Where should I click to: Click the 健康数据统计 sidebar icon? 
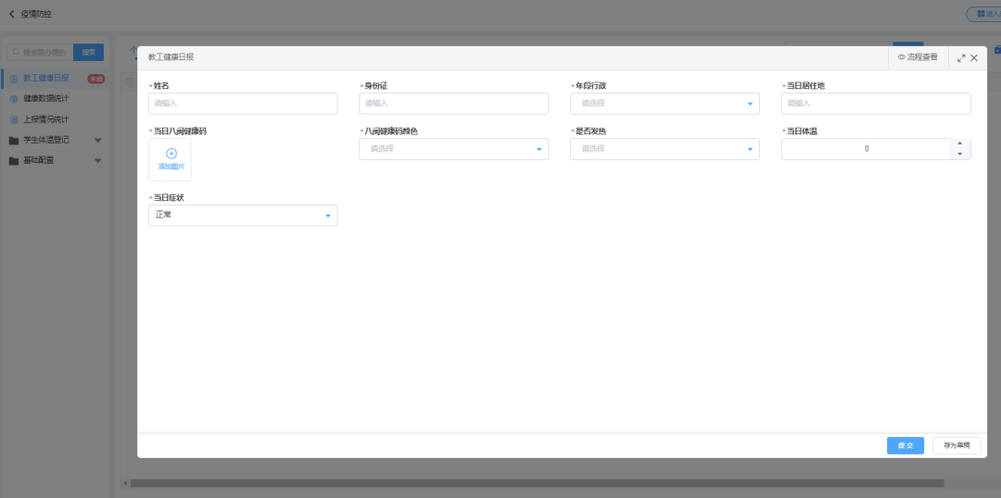(x=13, y=99)
